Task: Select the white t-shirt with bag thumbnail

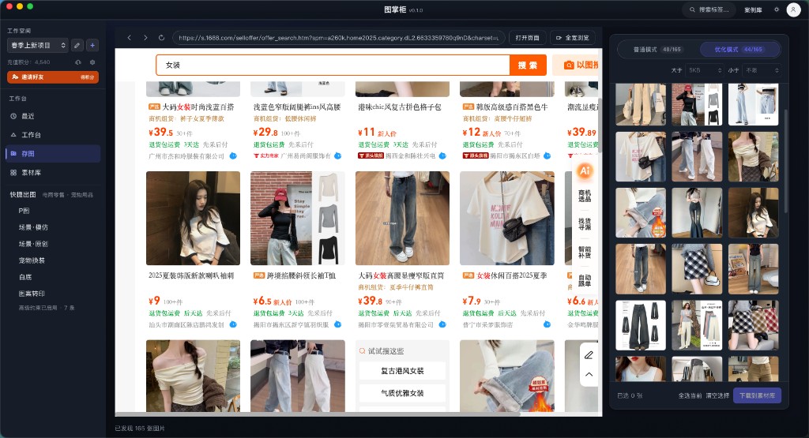Action: coord(641,156)
